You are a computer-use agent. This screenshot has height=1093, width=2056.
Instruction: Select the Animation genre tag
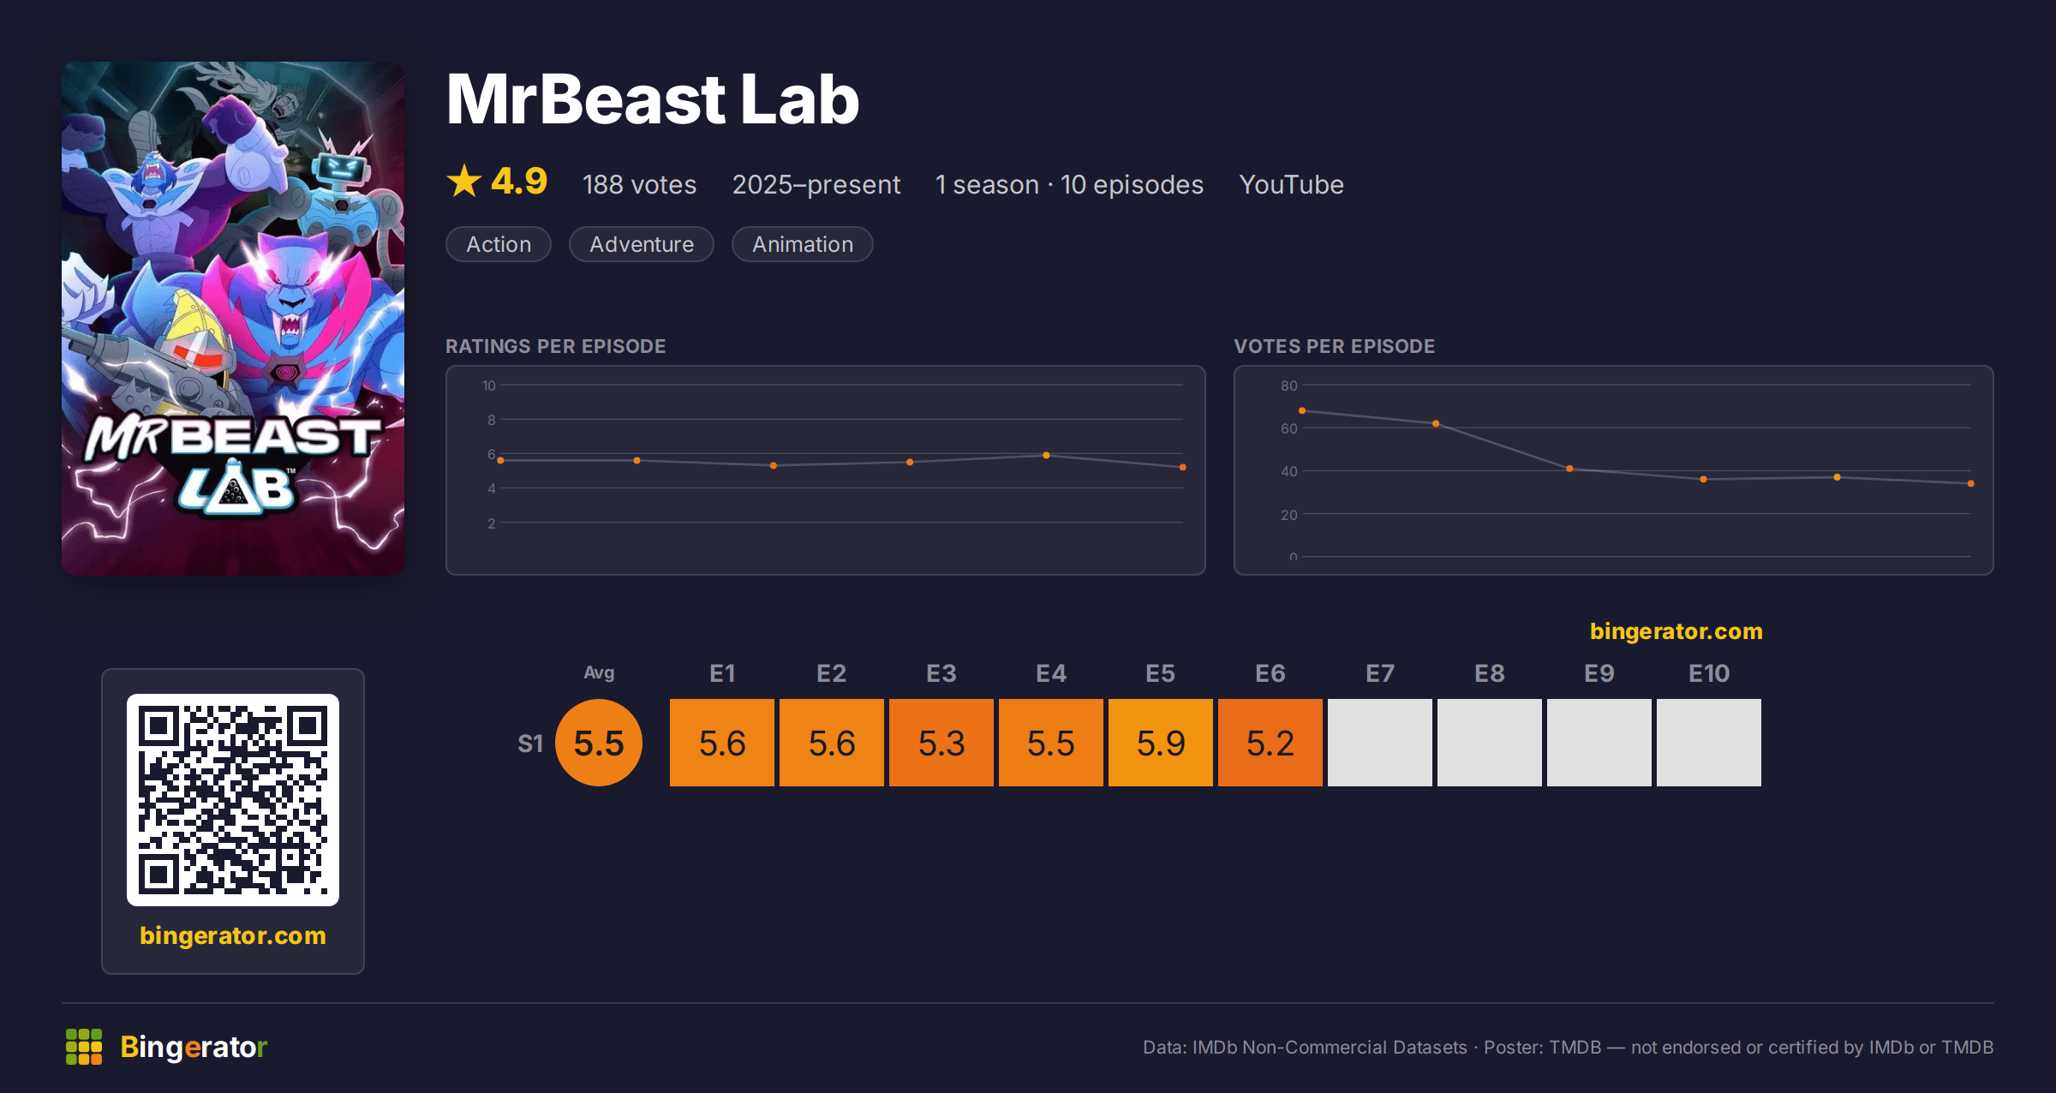[x=803, y=244]
